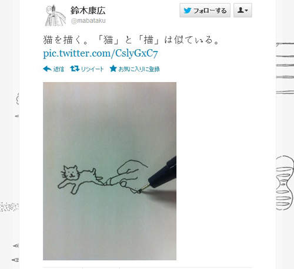Click the dotted sketch on left margin
Image resolution: width=294 pixels, height=269 pixels.
click(x=9, y=207)
